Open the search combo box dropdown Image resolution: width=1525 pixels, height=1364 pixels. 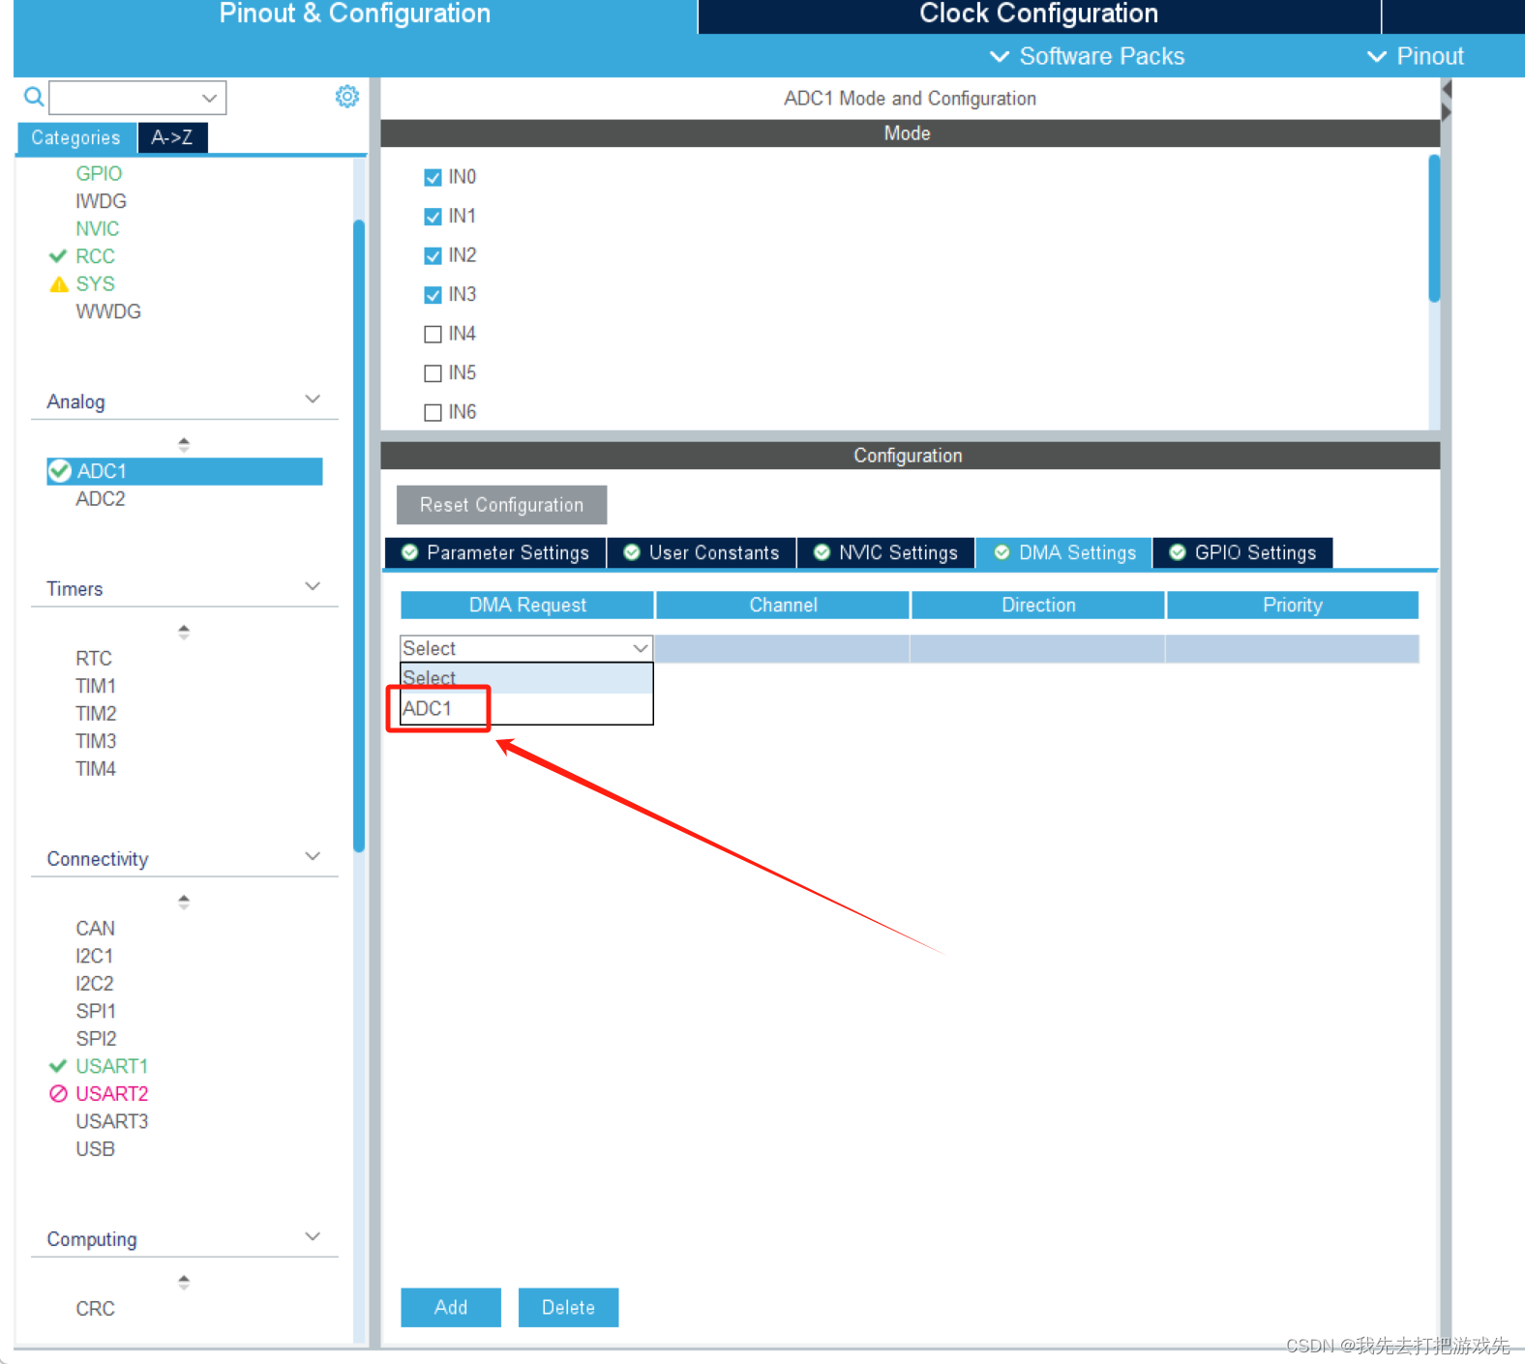pos(209,98)
